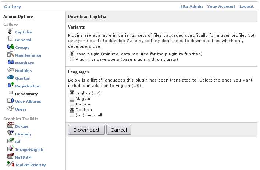Image resolution: width=260 pixels, height=170 pixels.
Task: Select the Base plugin radio option
Action: click(x=72, y=54)
